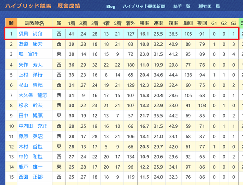The width and height of the screenshot is (243, 185).
Task: Sort by 3着 column header
Action: point(95,23)
